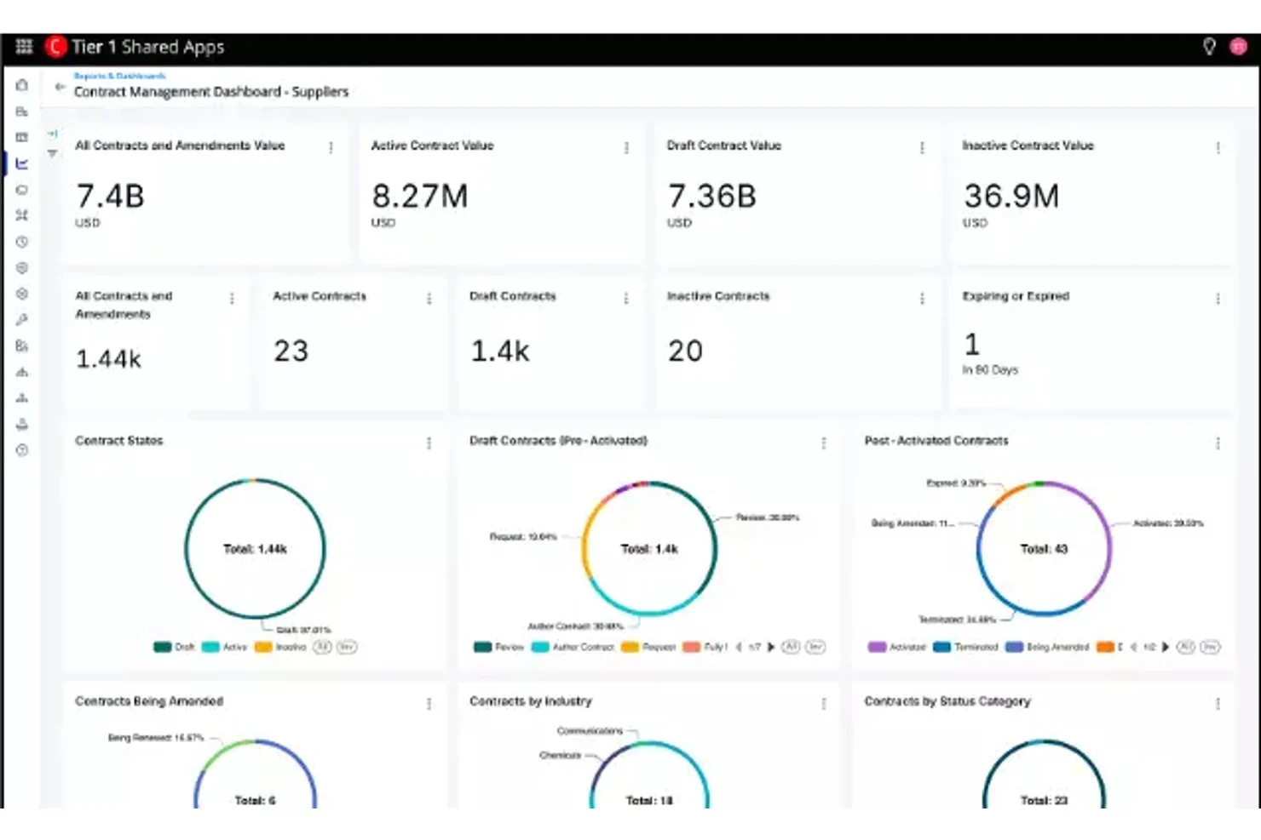Open the Active Contracts count card menu
The image size is (1261, 840).
click(x=429, y=298)
